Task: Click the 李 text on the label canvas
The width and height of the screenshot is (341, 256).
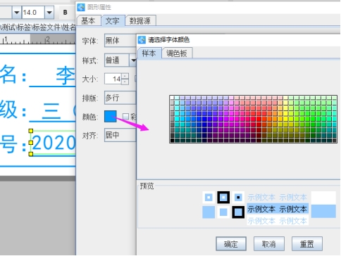Action: coord(66,75)
